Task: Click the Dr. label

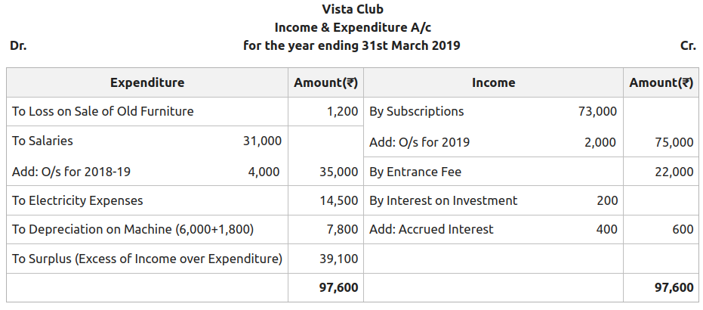Action: pos(18,45)
